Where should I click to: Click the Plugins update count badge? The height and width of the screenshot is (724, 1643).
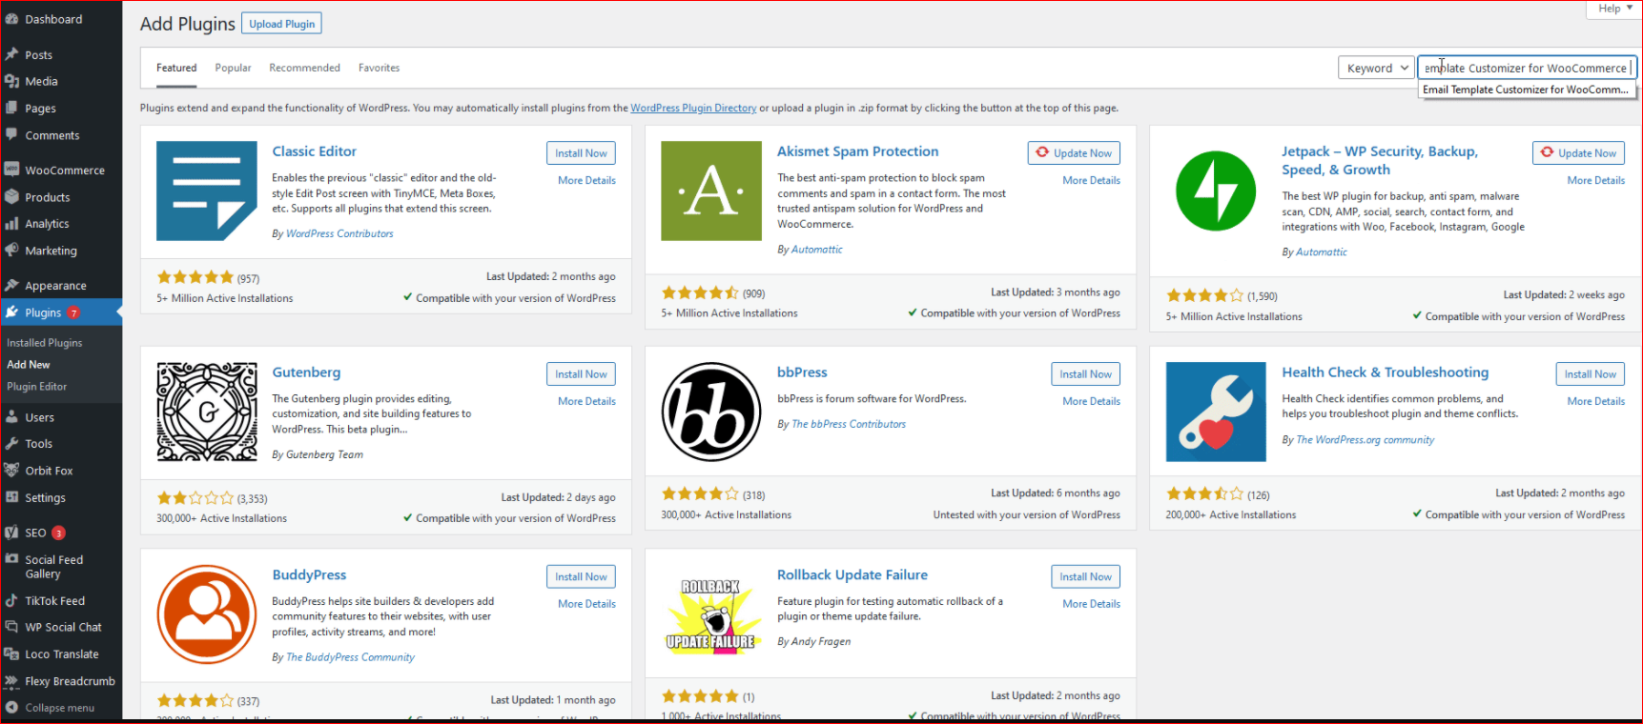pyautogui.click(x=73, y=312)
